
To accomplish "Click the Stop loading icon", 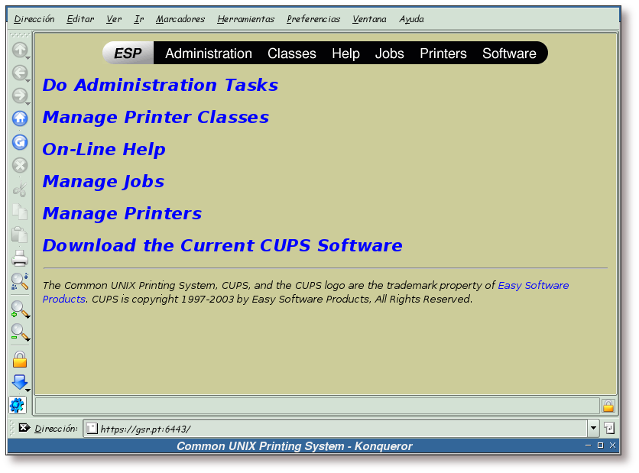I will (x=20, y=165).
